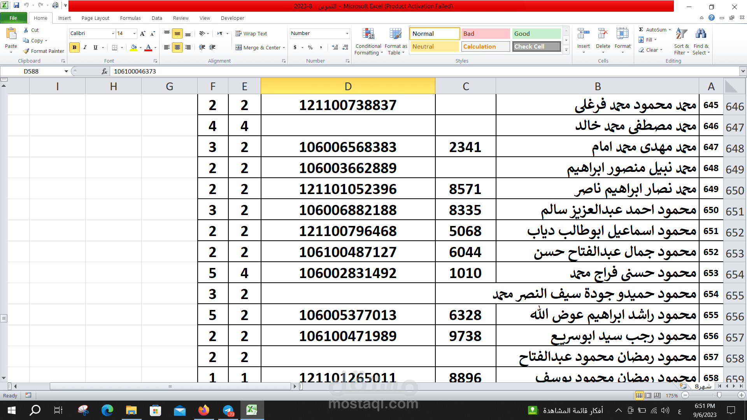Click Format as Table button
The image size is (747, 420).
point(396,42)
